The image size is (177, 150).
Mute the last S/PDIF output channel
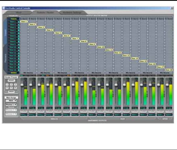169,111
